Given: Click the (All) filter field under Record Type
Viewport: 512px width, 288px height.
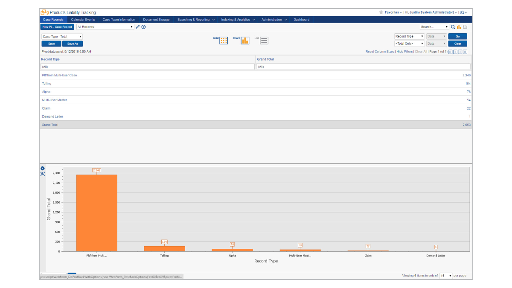Looking at the screenshot, I should point(147,67).
